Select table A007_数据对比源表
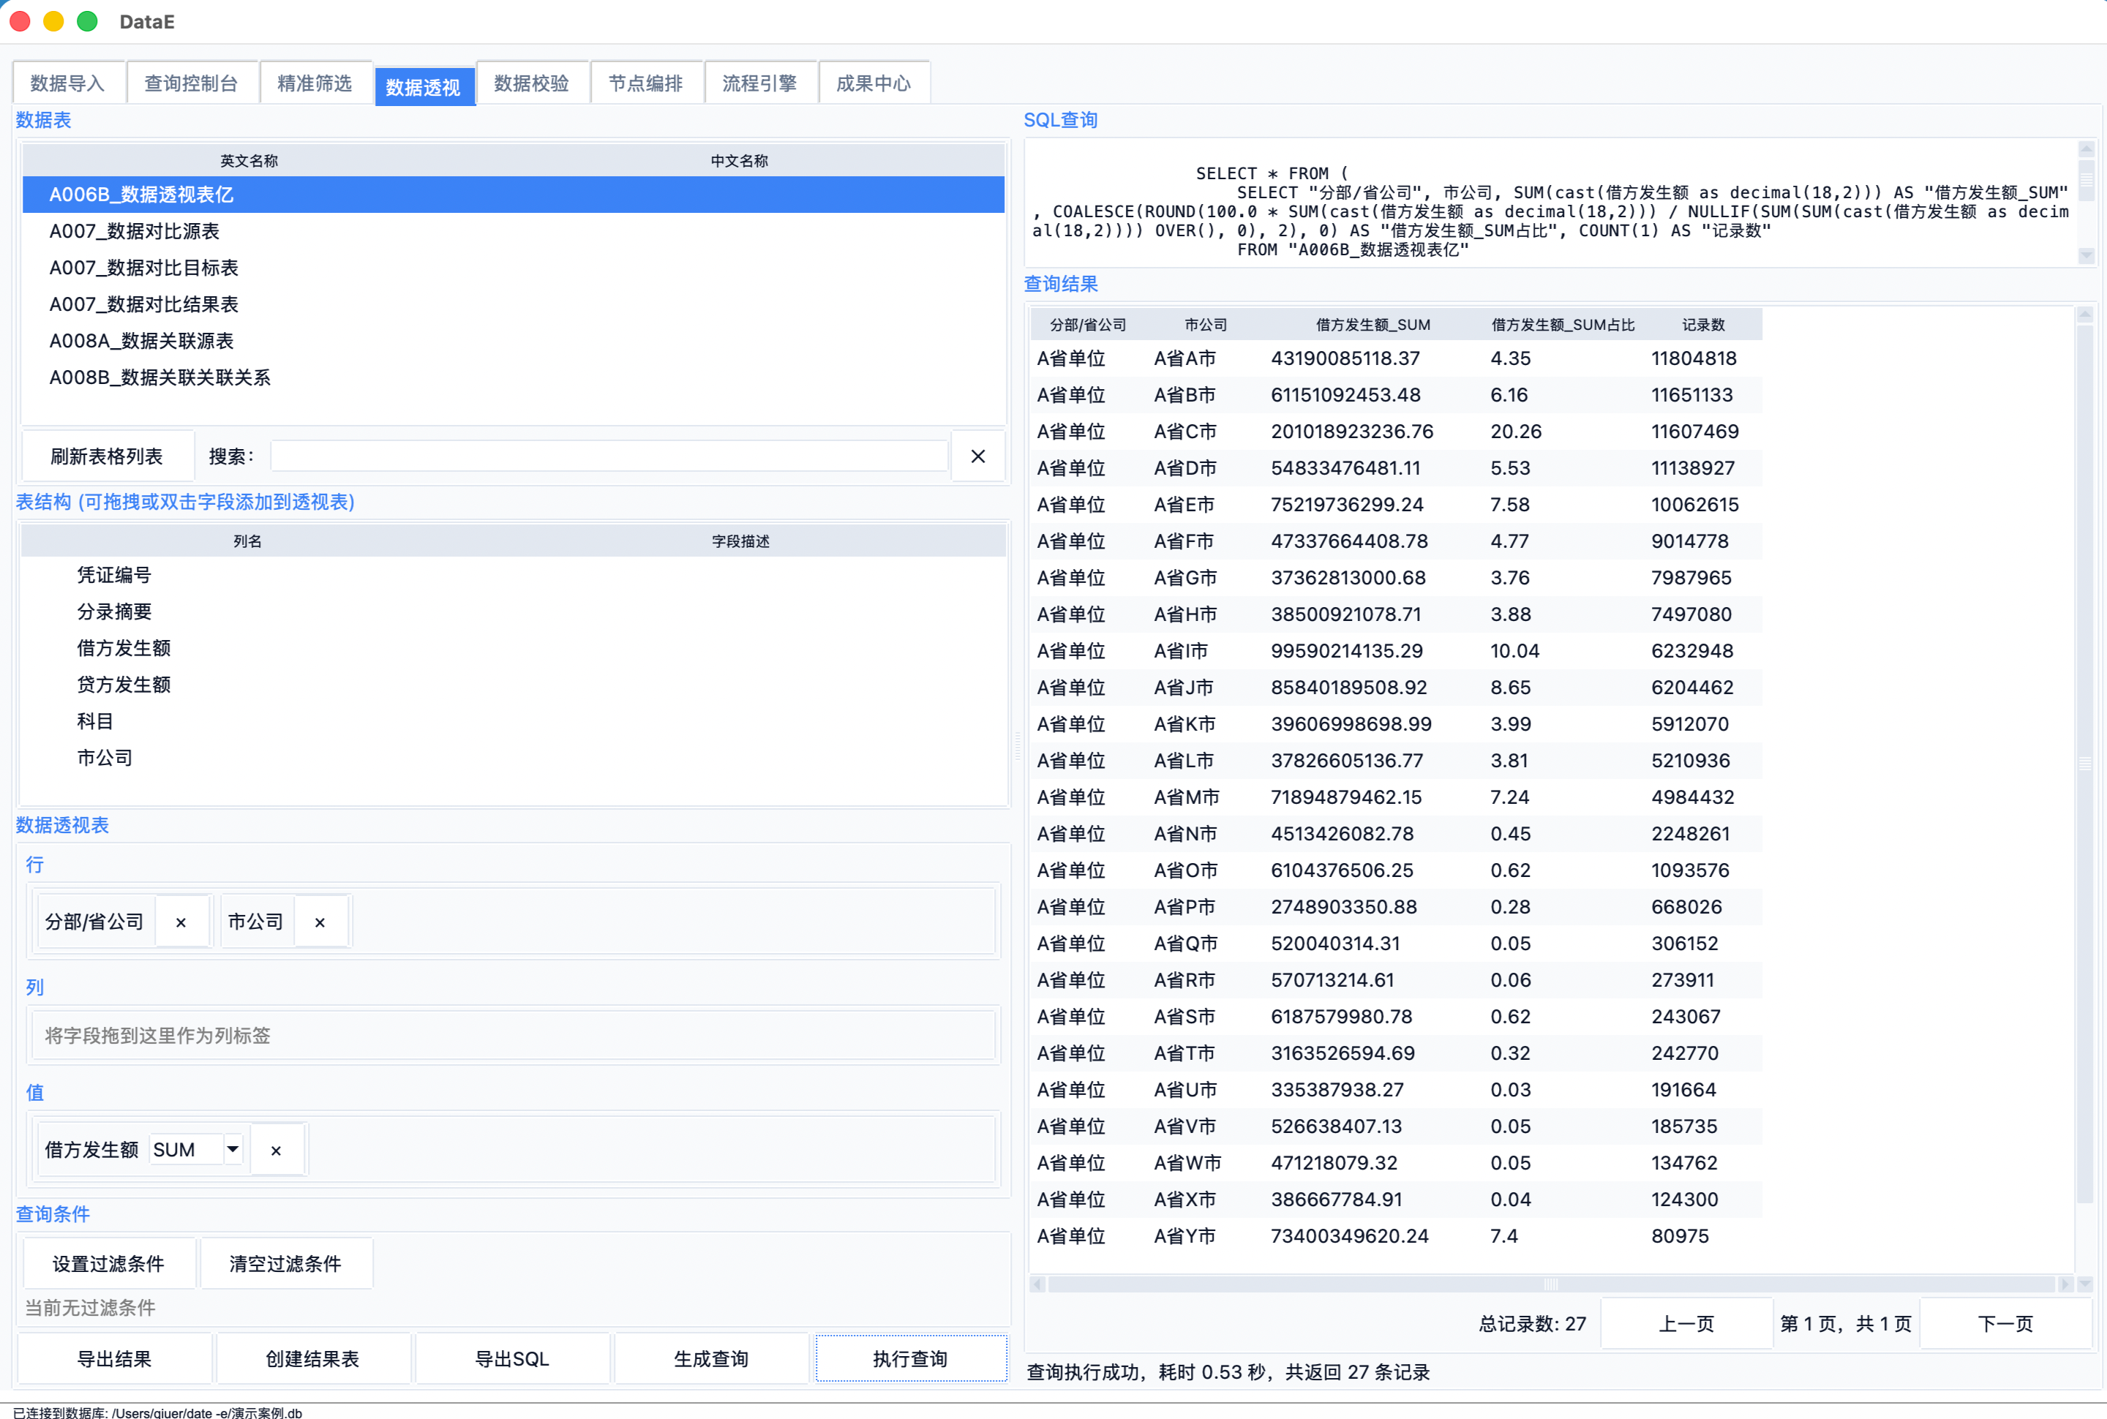Image resolution: width=2107 pixels, height=1419 pixels. [x=513, y=230]
